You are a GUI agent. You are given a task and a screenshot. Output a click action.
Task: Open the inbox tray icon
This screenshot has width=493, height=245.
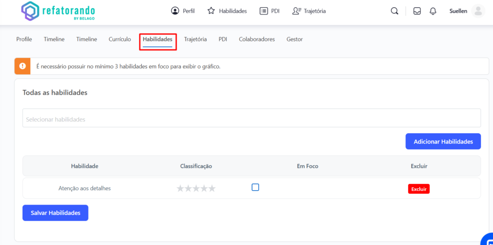click(417, 11)
